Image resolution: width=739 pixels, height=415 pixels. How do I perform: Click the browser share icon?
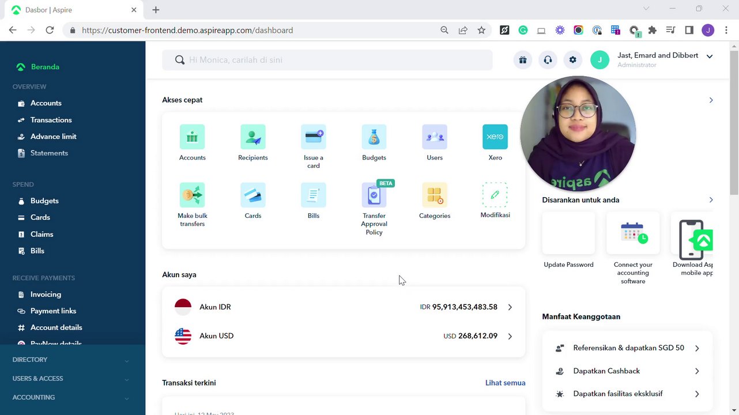point(463,30)
